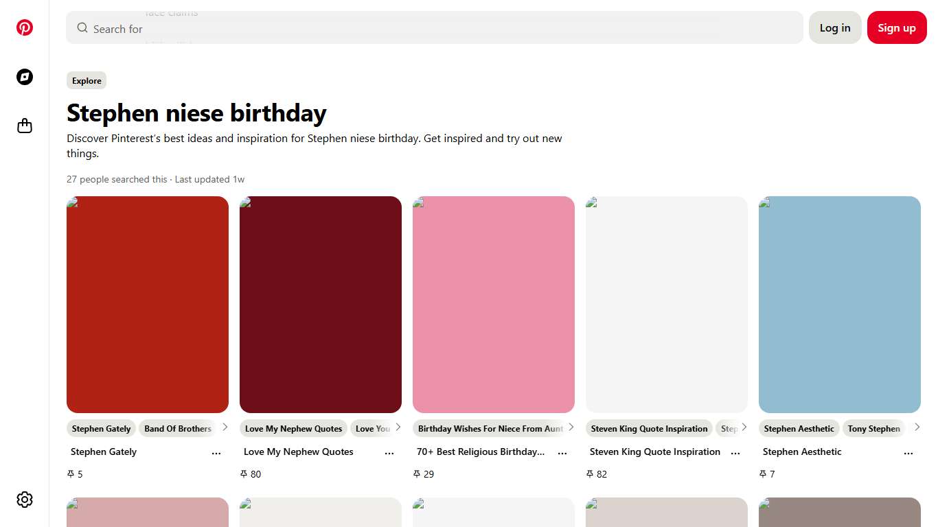Image resolution: width=938 pixels, height=527 pixels.
Task: Click the Log in button
Action: 834,28
